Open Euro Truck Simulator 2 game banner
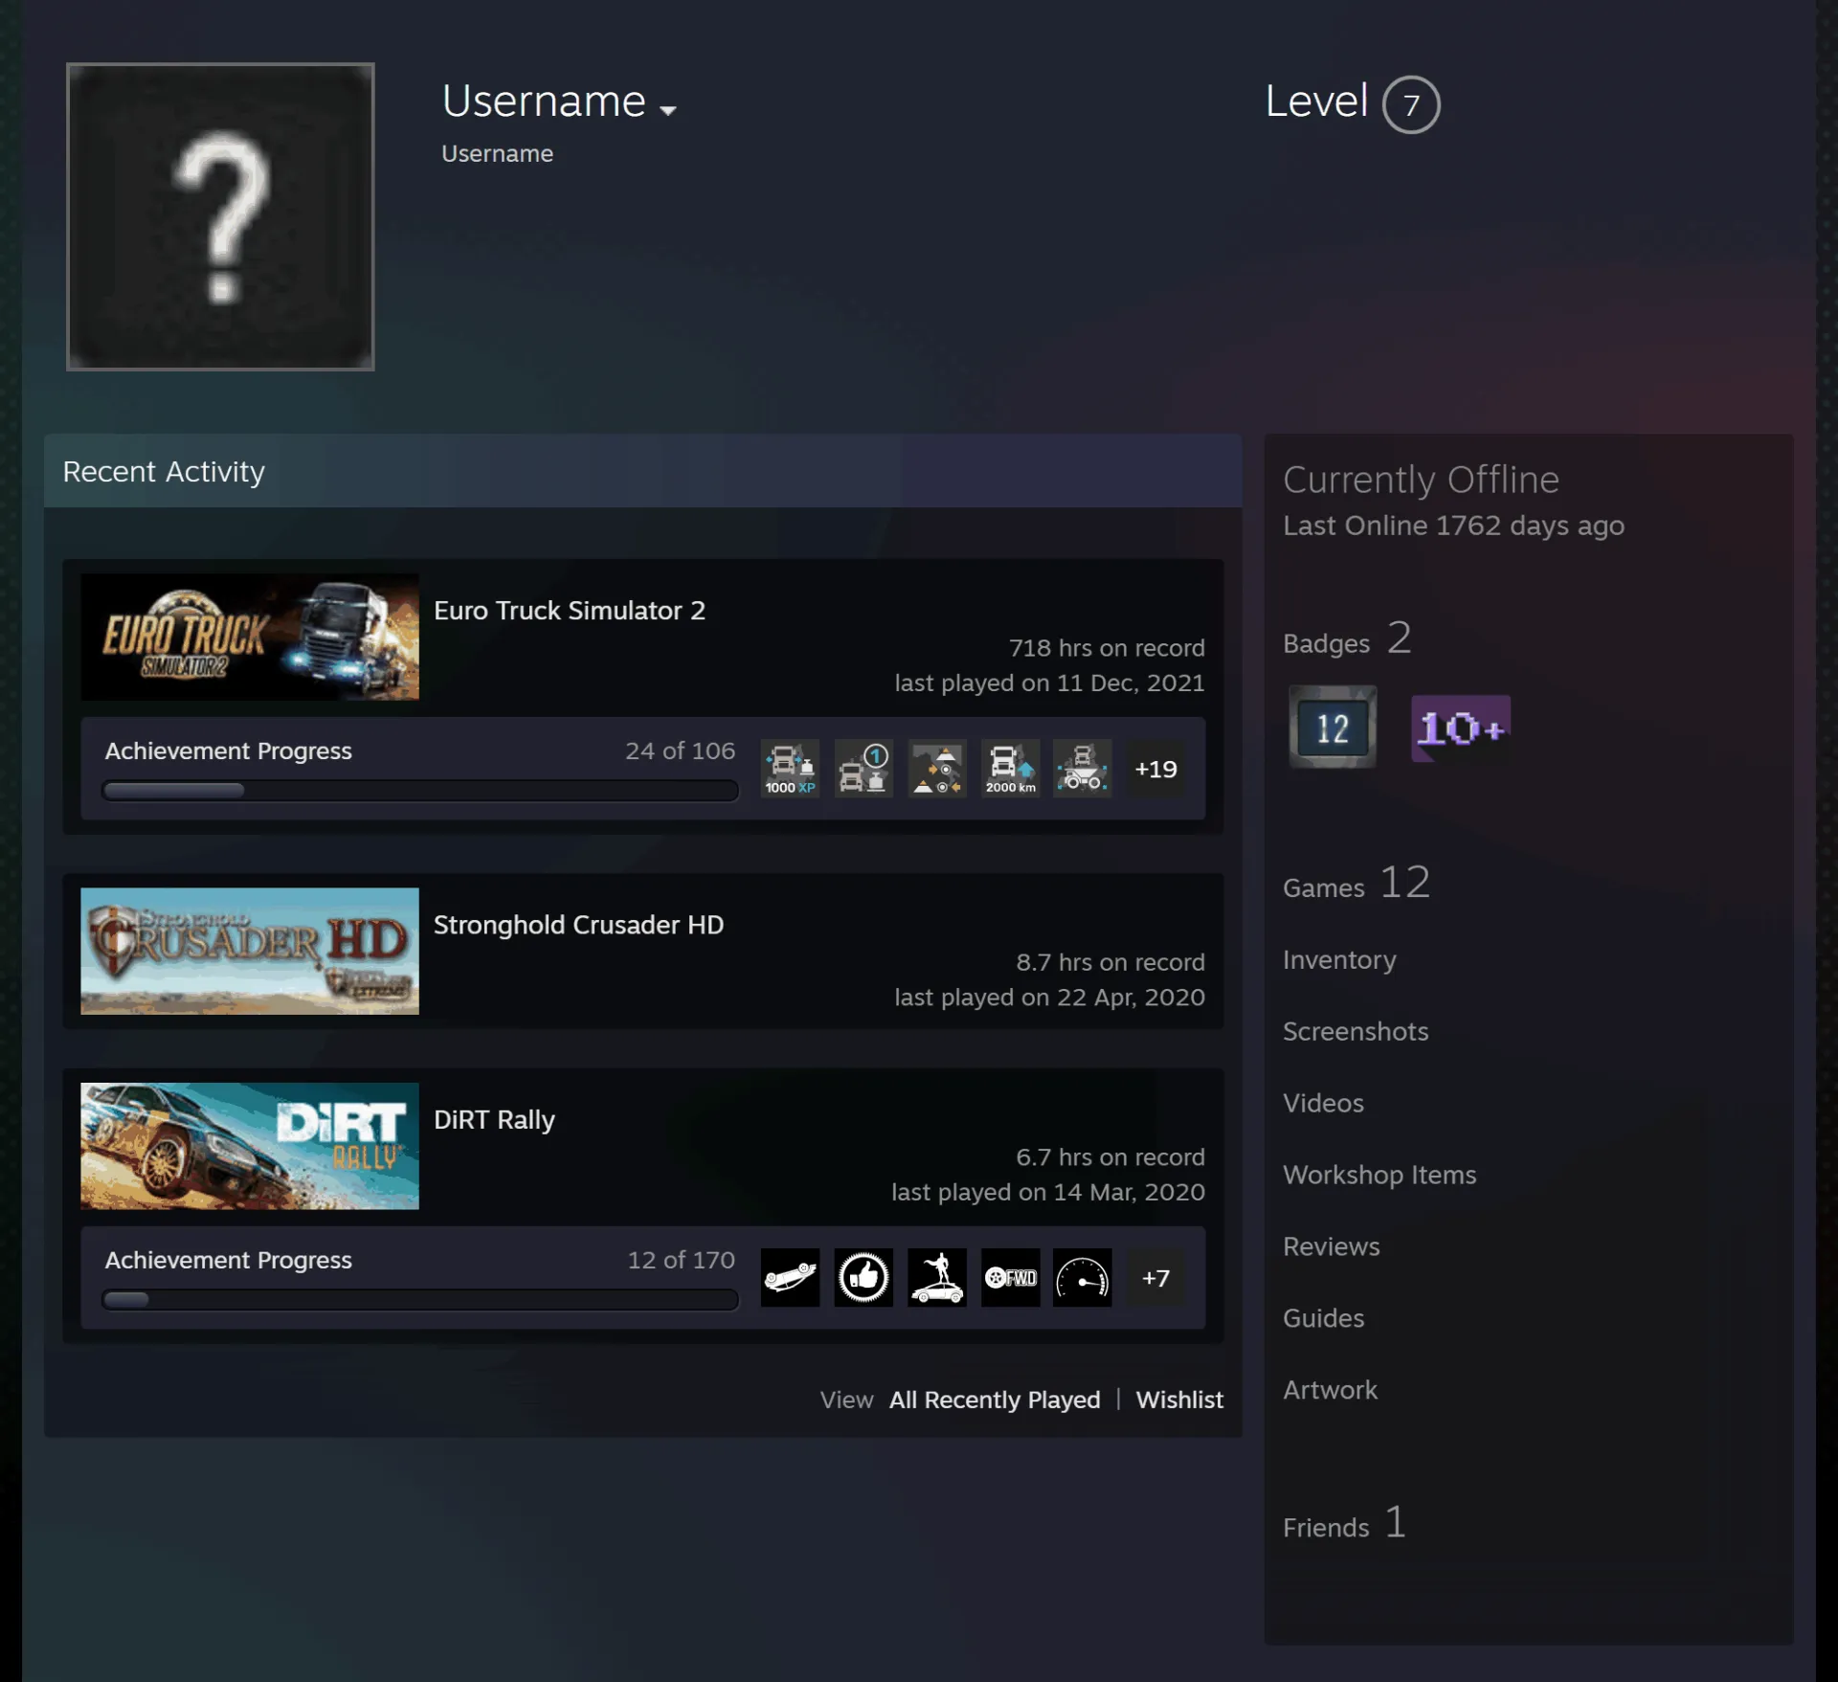 pyautogui.click(x=250, y=637)
